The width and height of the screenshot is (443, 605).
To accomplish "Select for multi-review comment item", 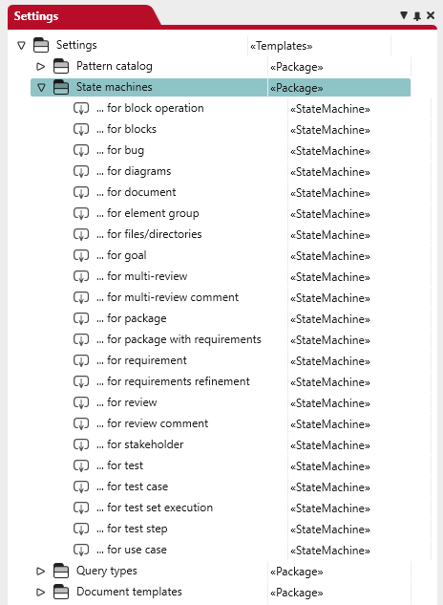I will [167, 297].
